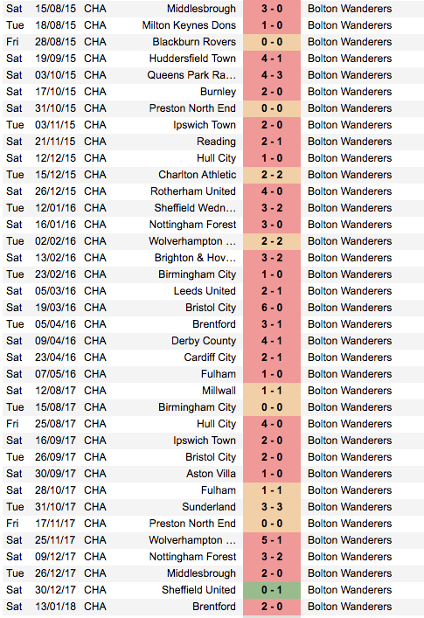Select the Bristol City 6 - 0 score
The image size is (424, 618).
pyautogui.click(x=272, y=308)
